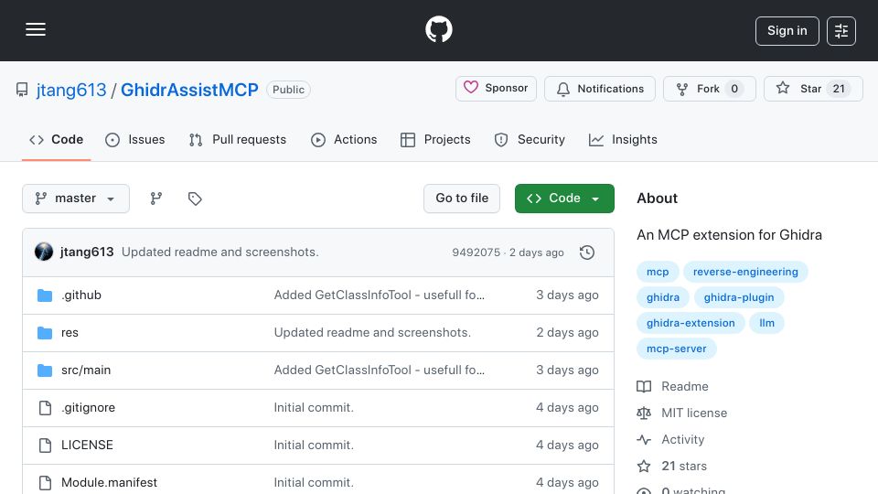Select the ghidra-extension topic tag

tap(691, 323)
